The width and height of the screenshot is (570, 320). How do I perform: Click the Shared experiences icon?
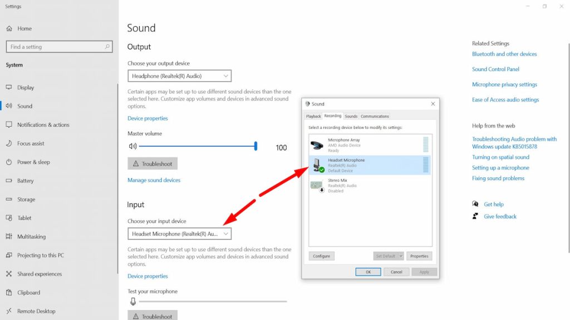pos(9,274)
